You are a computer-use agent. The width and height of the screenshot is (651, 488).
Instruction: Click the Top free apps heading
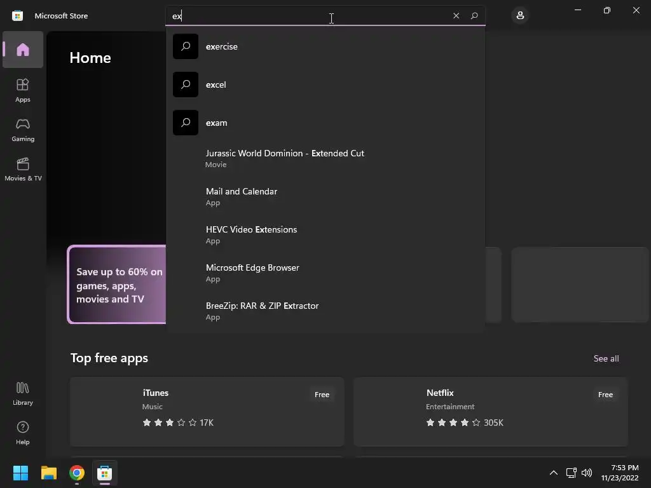pyautogui.click(x=109, y=358)
